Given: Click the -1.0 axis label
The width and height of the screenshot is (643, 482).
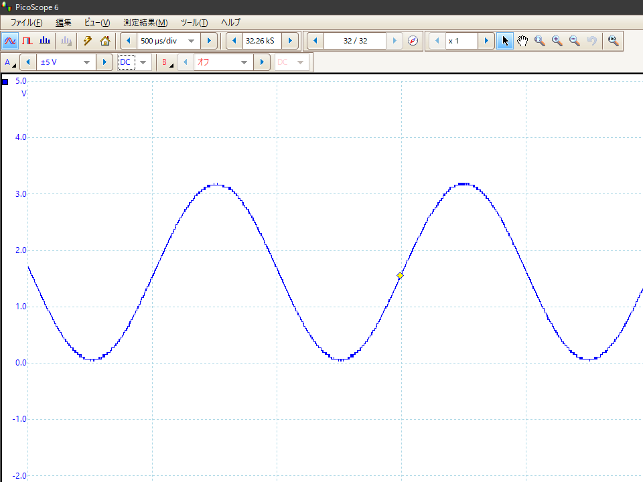Looking at the screenshot, I should click(19, 419).
